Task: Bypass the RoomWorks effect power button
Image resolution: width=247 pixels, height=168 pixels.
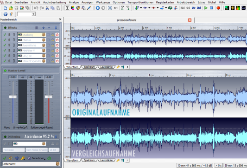Action: pyautogui.click(x=57, y=45)
